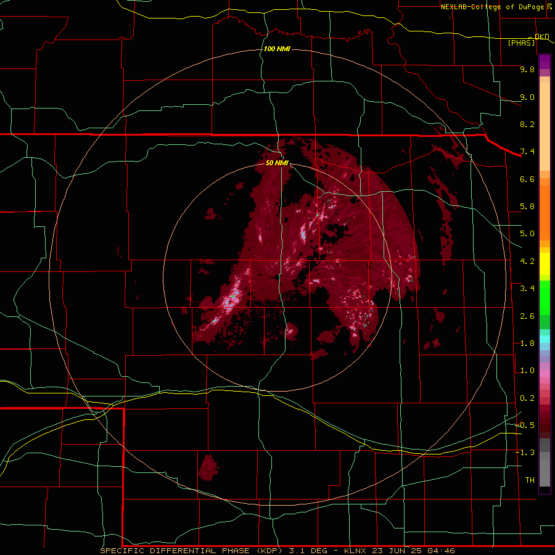Click the yellow swatch beside 4.2

pyautogui.click(x=545, y=264)
